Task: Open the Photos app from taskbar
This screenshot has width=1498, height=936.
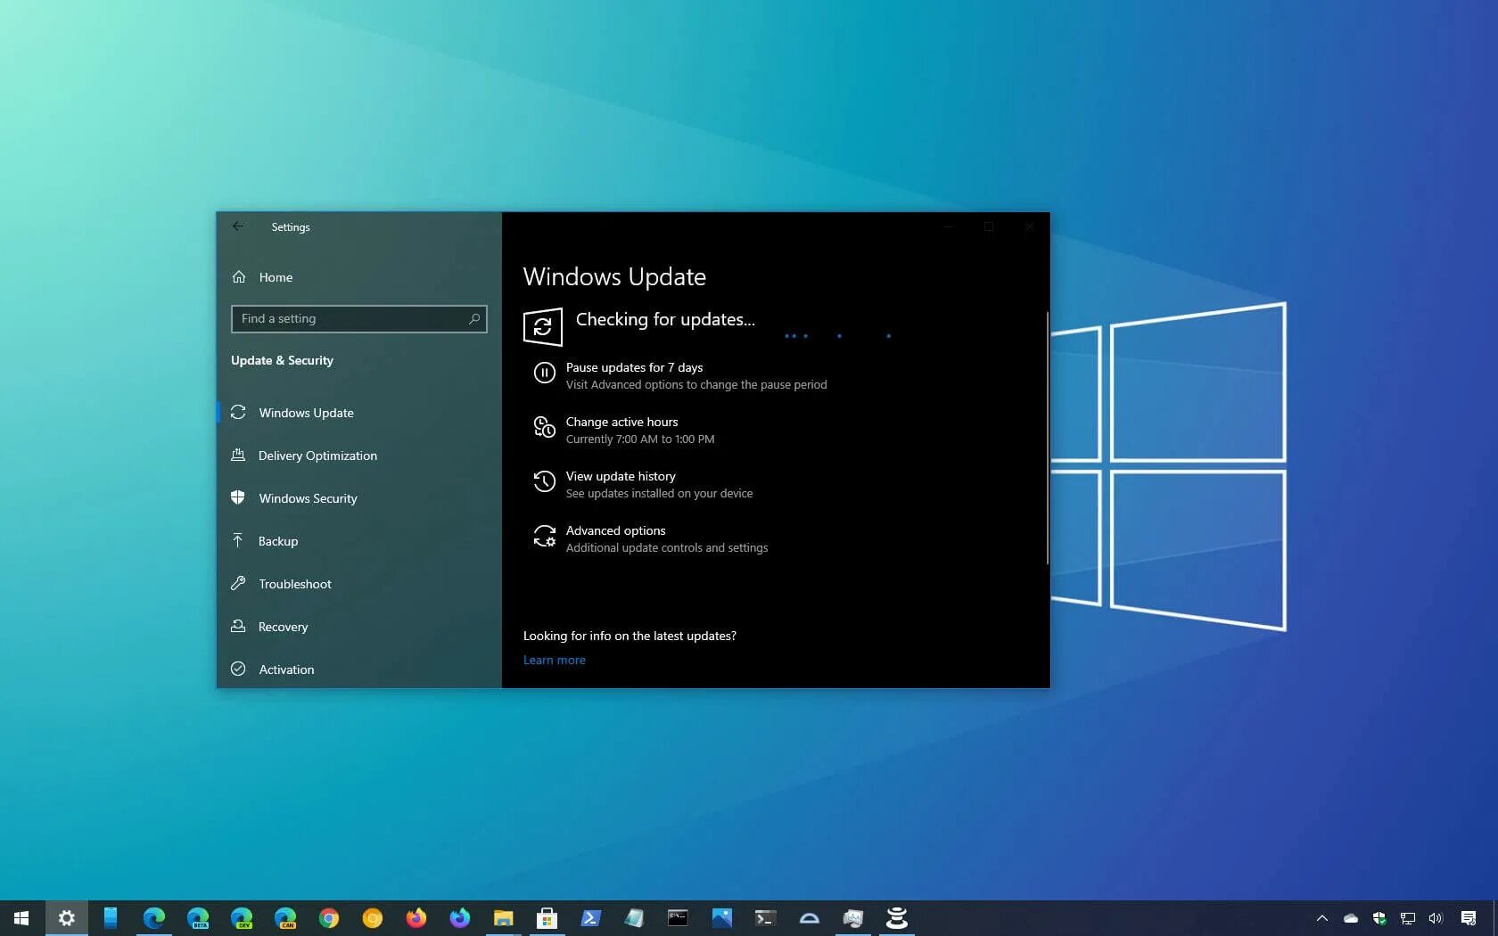Action: pyautogui.click(x=721, y=918)
